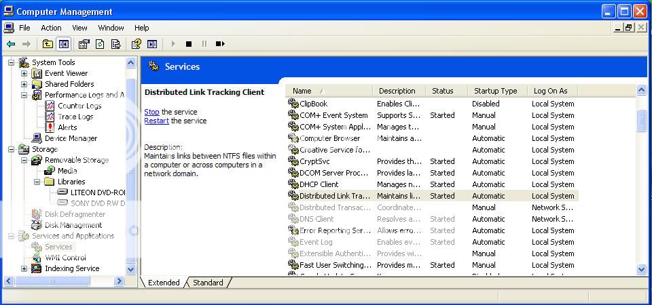This screenshot has width=652, height=305.
Task: Select the LITEON DVD-ROM drive icon
Action: [62, 192]
